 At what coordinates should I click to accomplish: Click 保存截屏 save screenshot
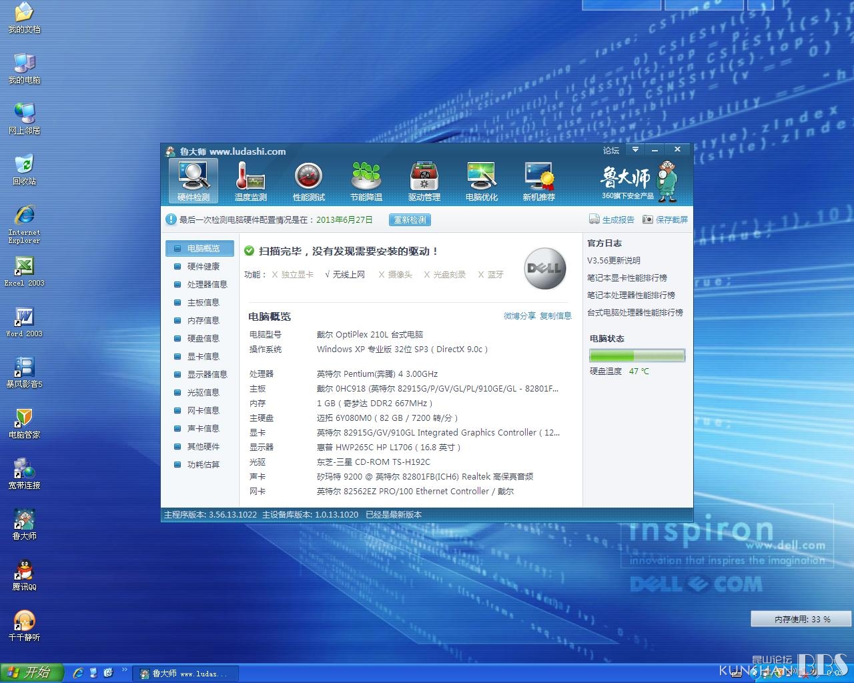click(665, 219)
